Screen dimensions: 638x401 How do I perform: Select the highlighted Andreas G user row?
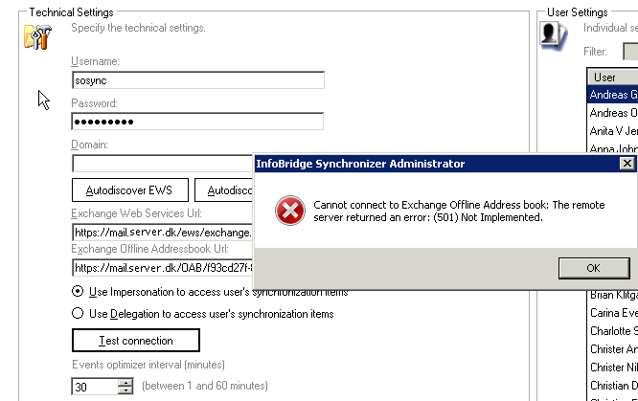(x=613, y=95)
